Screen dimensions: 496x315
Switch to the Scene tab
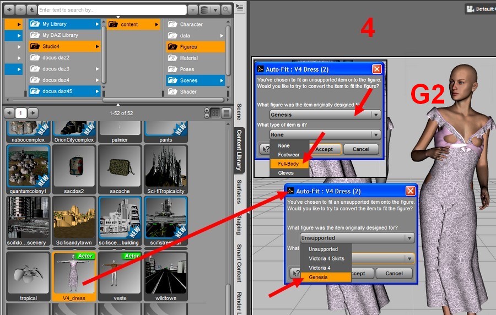point(240,112)
